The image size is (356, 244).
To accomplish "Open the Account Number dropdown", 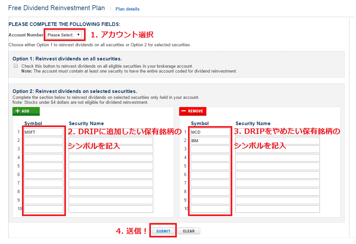I will tap(64, 35).
